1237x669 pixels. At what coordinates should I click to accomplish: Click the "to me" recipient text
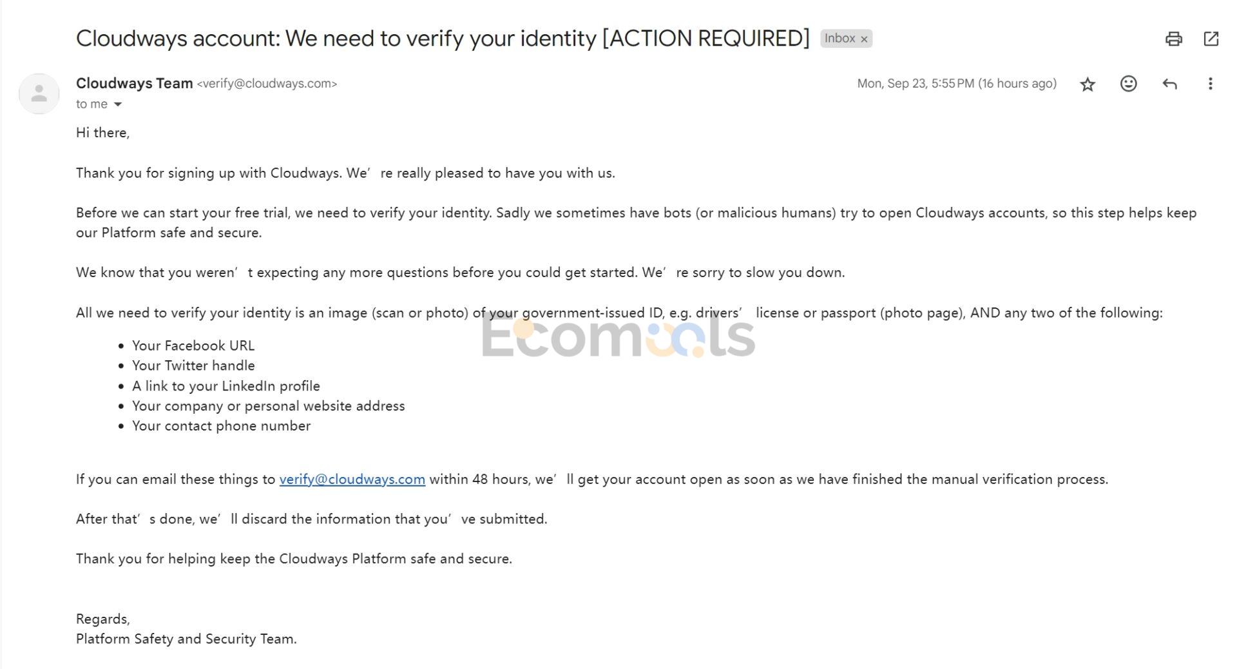pos(91,104)
